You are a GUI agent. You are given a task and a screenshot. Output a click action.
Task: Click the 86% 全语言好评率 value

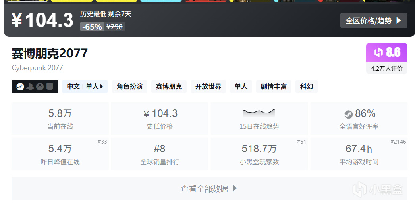(x=365, y=113)
